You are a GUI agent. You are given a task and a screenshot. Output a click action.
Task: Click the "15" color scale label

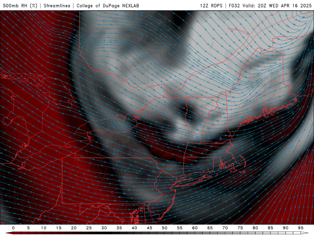58,228
